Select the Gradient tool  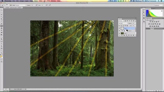pos(2,35)
